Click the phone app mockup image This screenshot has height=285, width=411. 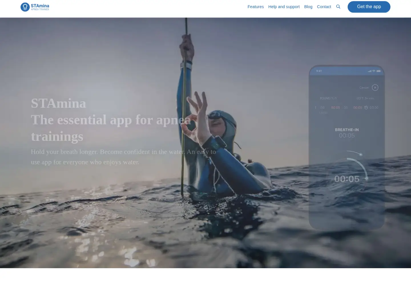(x=347, y=147)
